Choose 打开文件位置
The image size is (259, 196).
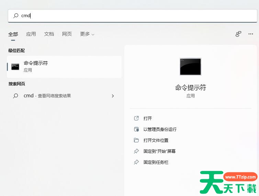[x=156, y=140]
